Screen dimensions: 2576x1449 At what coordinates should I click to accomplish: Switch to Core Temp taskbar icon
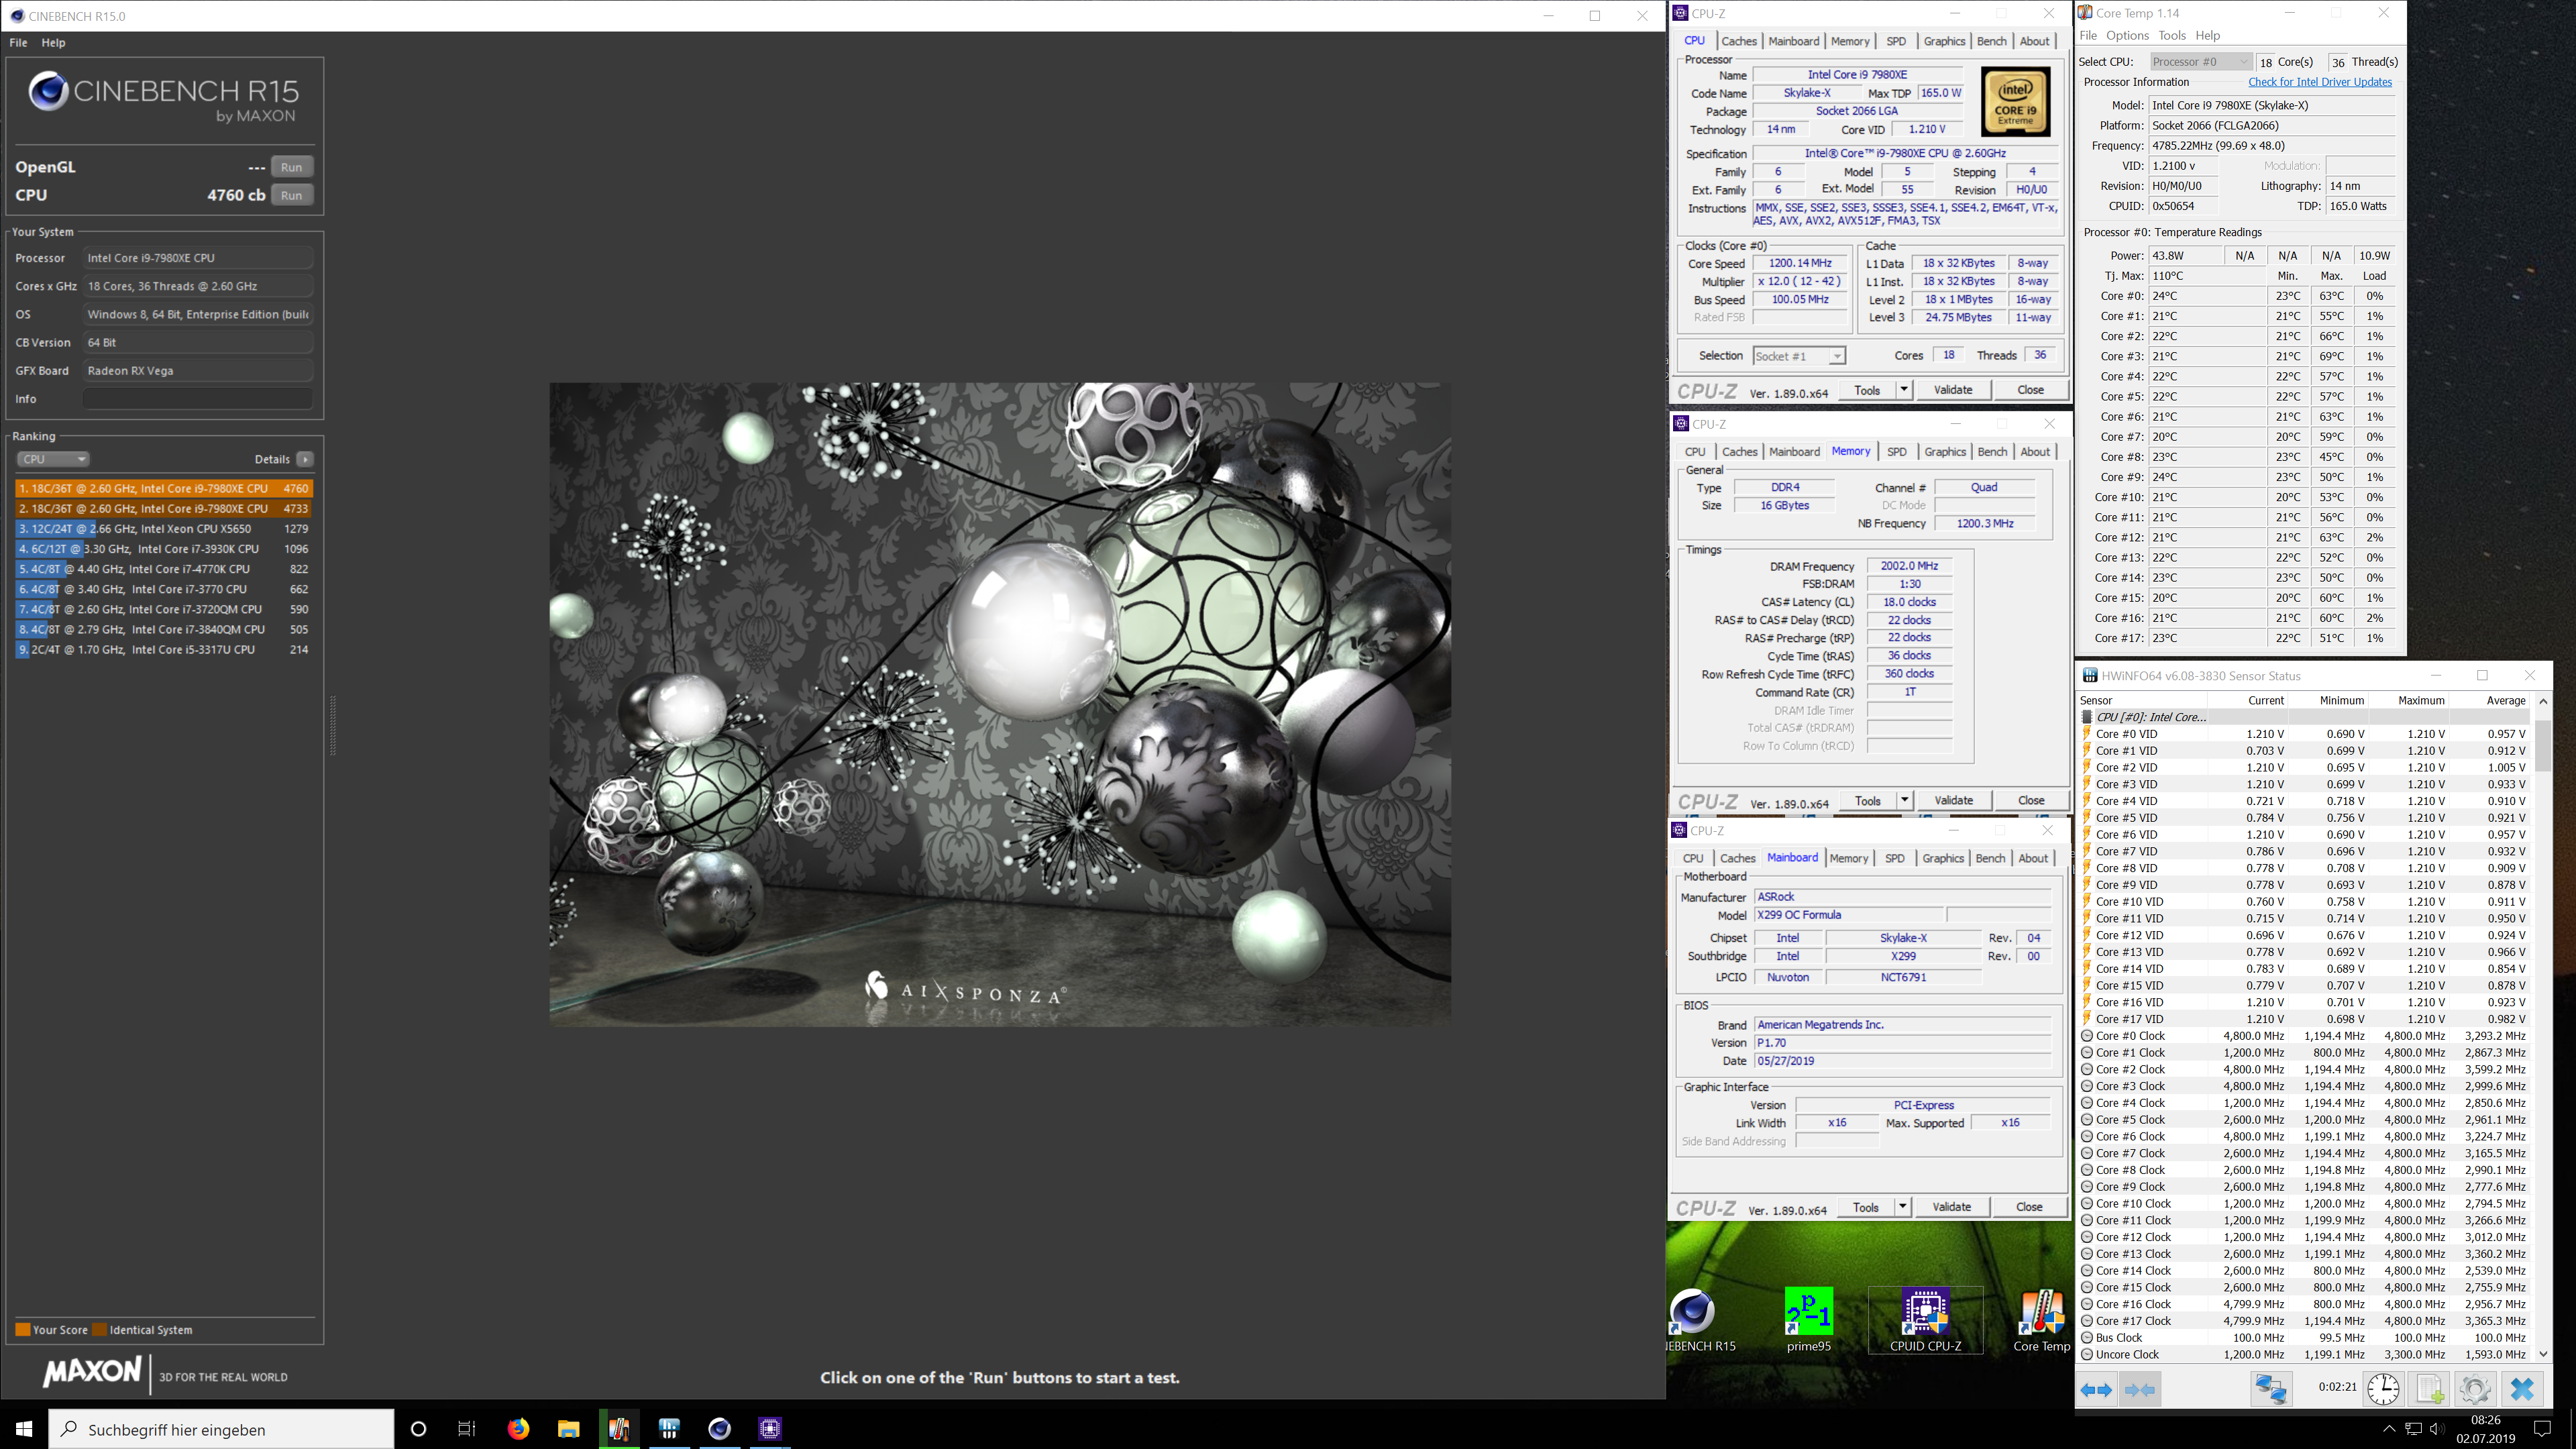[x=619, y=1428]
